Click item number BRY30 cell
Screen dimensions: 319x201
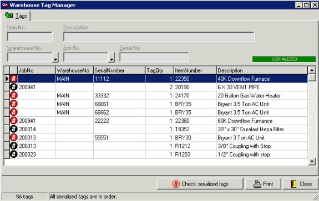pos(195,138)
